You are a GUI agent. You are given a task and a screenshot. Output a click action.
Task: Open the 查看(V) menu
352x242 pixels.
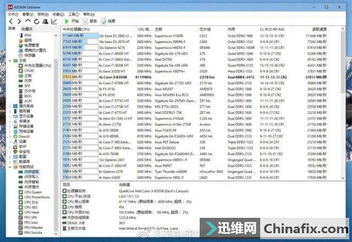(28, 14)
